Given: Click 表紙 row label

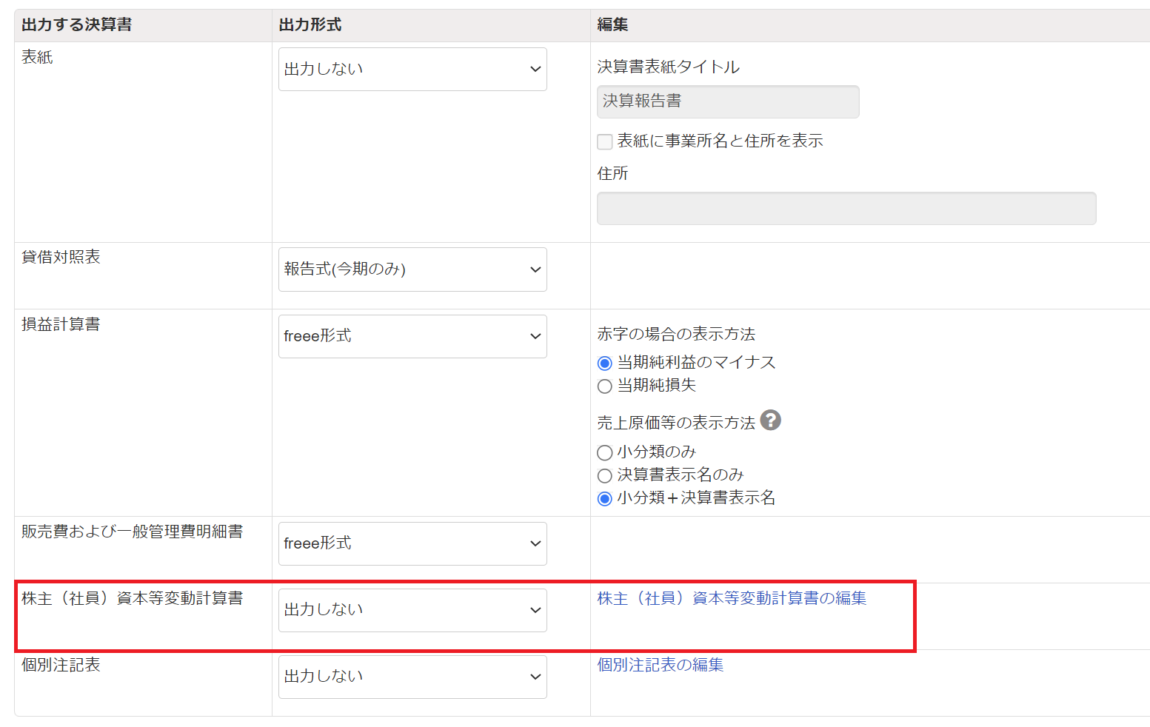Looking at the screenshot, I should click(x=37, y=57).
